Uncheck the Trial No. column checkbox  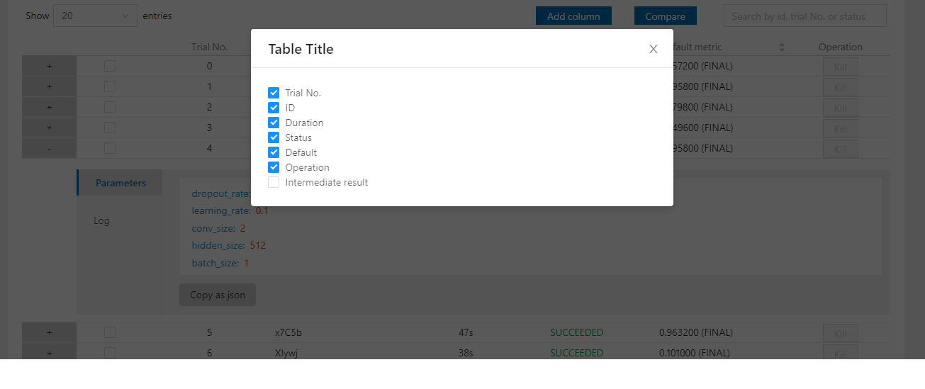pyautogui.click(x=274, y=93)
